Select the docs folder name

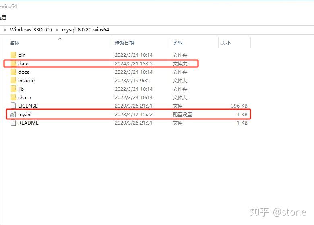pos(24,72)
